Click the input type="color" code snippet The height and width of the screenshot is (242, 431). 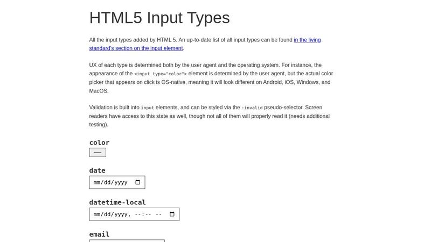[x=161, y=74]
